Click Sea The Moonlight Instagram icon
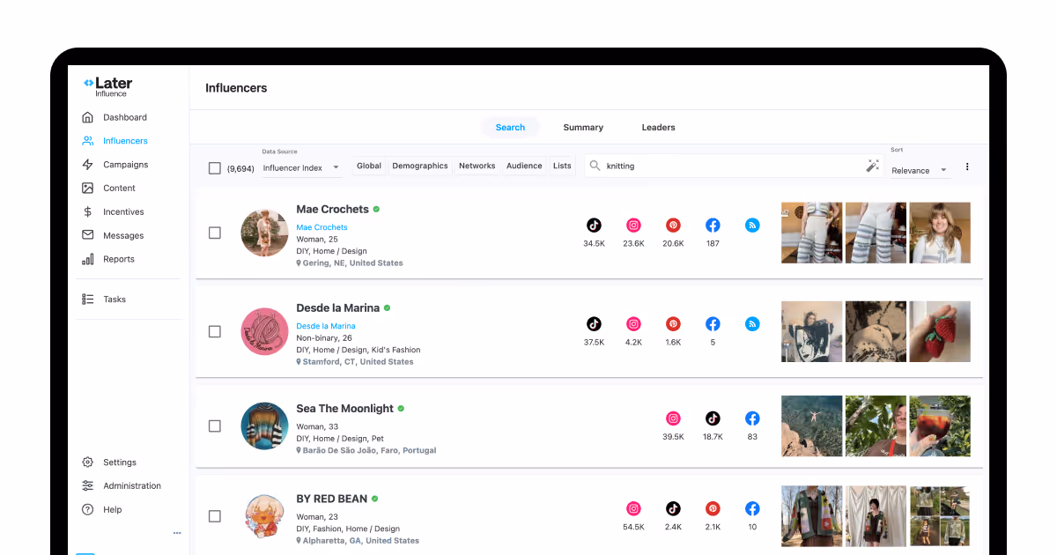 [673, 418]
